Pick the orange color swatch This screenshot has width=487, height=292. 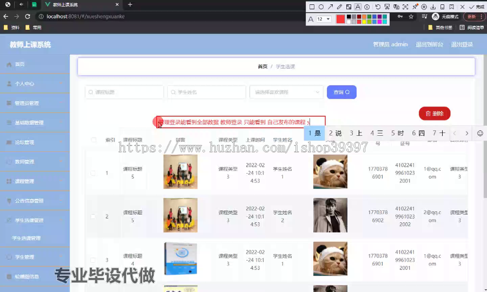(364, 17)
